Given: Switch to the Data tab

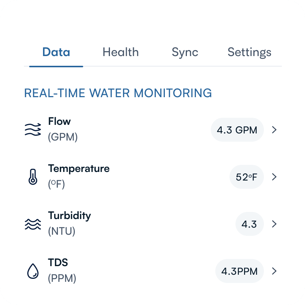Looking at the screenshot, I should click(56, 52).
